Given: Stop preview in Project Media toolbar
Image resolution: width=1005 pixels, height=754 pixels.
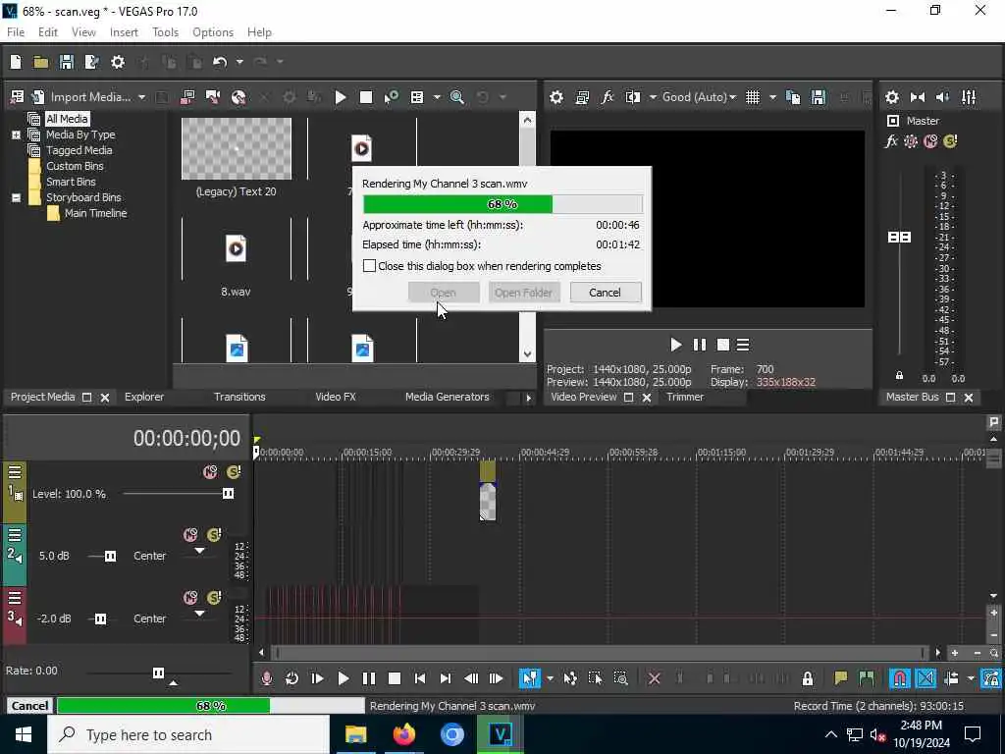Looking at the screenshot, I should 366,97.
